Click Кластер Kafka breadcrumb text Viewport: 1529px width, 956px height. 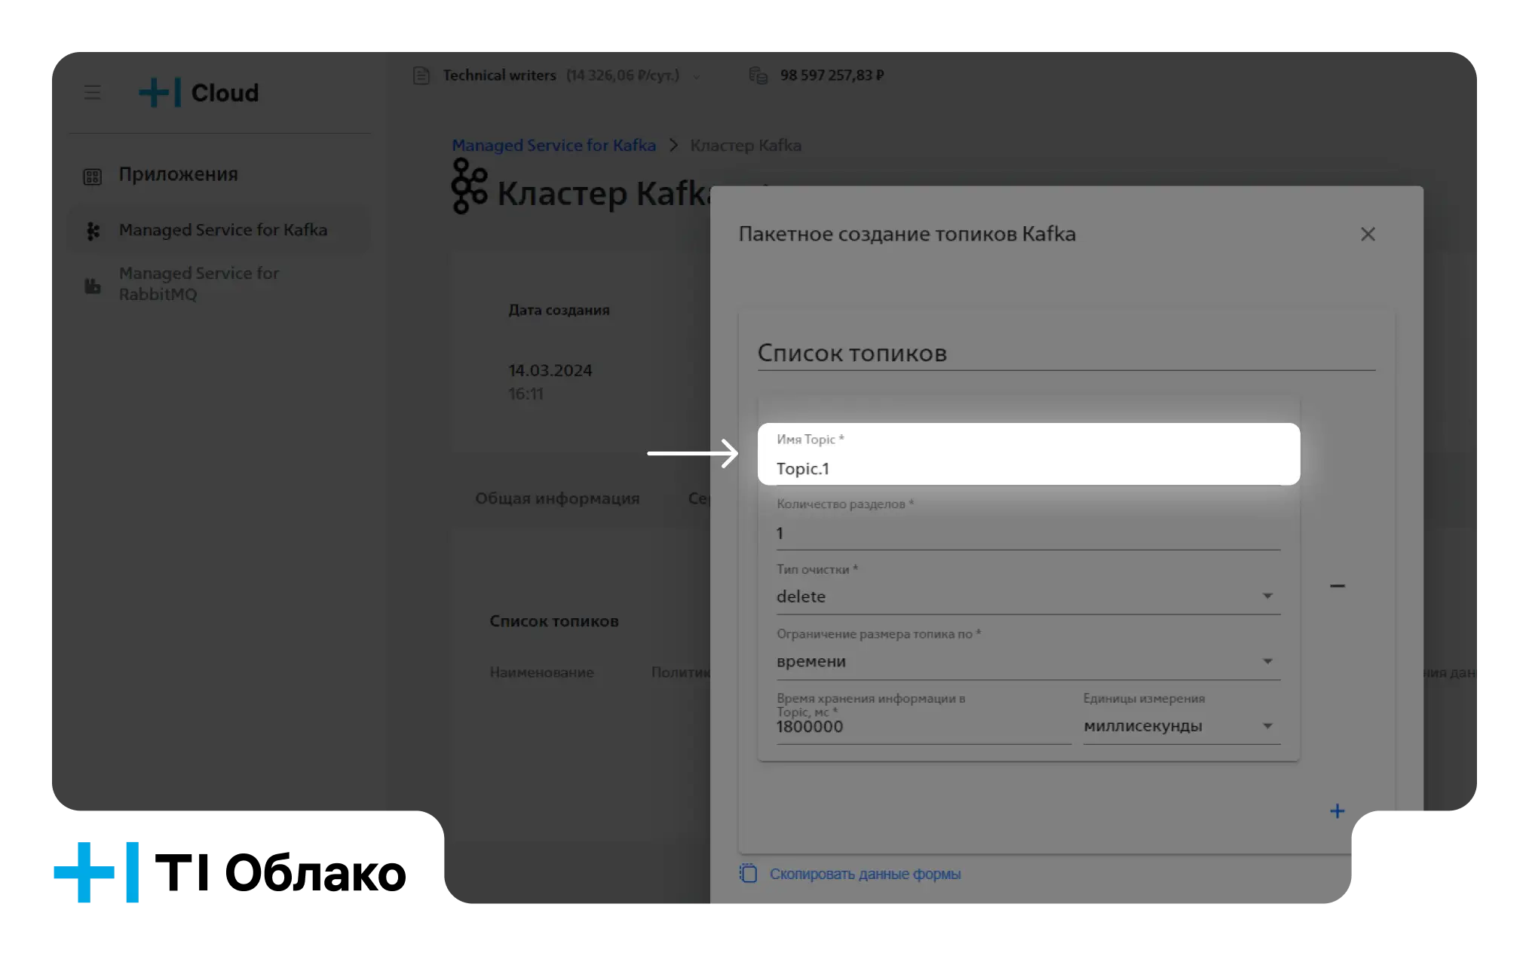click(746, 145)
